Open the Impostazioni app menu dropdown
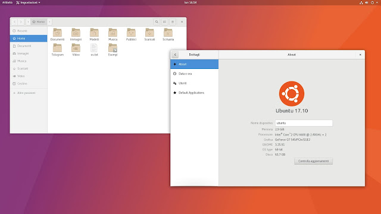The height and width of the screenshot is (214, 381). click(28, 2)
